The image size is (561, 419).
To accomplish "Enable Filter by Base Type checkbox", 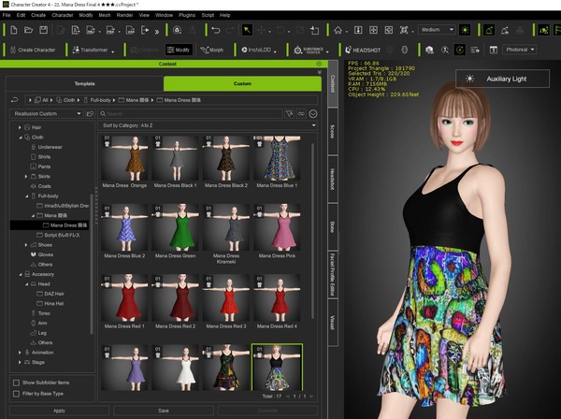I will click(x=16, y=394).
